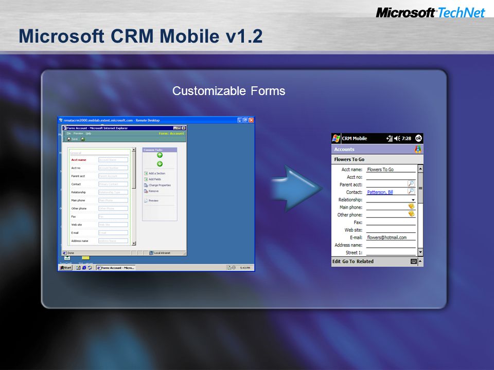Expand the input method arrow beside keyboard icon
494x370 pixels.
pos(420,262)
